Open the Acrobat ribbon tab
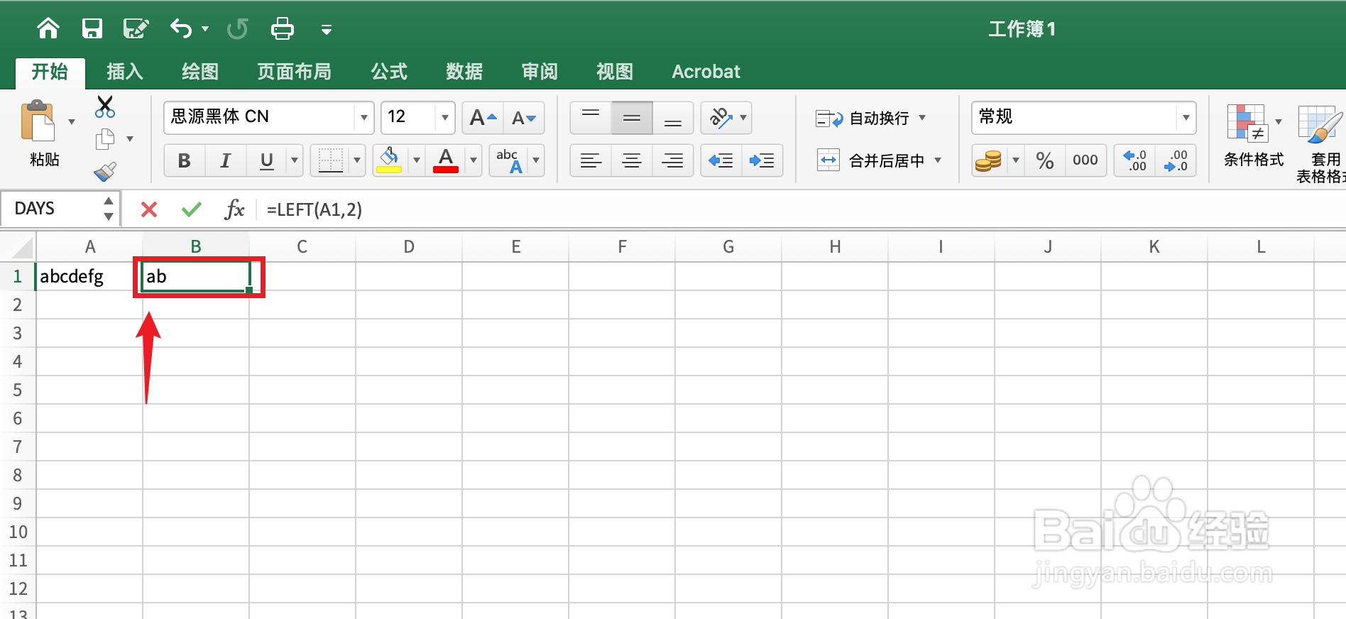The width and height of the screenshot is (1346, 619). point(706,72)
